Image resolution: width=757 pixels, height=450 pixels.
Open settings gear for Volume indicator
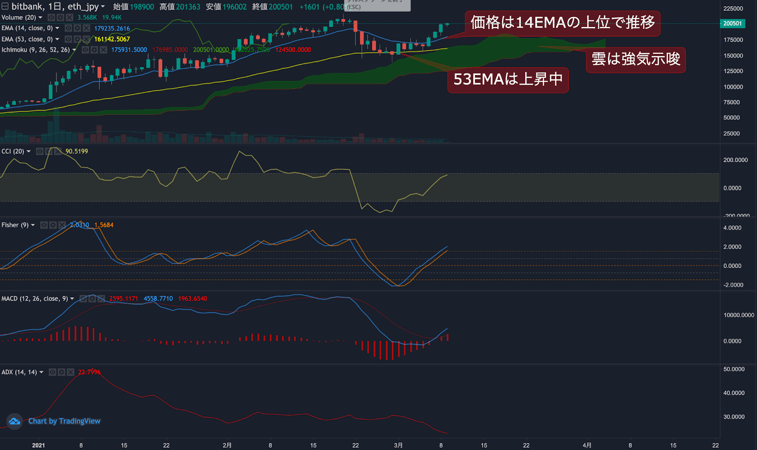(60, 17)
